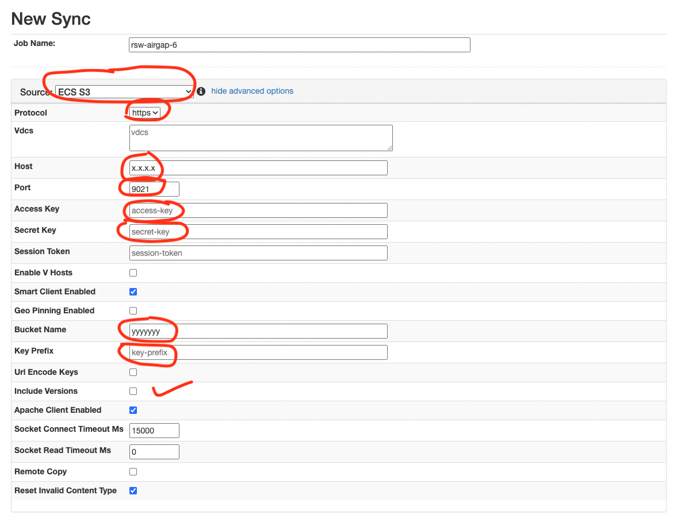The width and height of the screenshot is (681, 522).
Task: Tick the Remote Copy checkbox
Action: (133, 472)
